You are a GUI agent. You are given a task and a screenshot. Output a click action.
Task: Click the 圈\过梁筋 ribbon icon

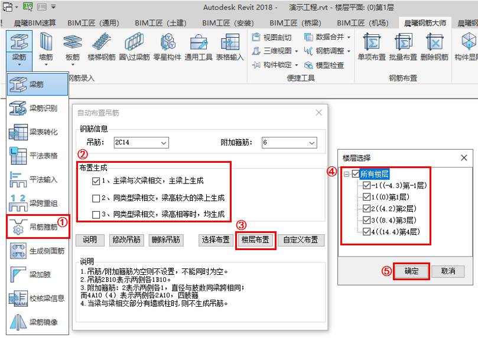tap(135, 45)
